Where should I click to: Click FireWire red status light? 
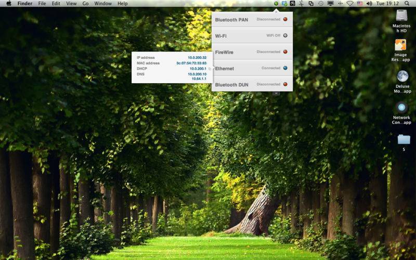285,51
